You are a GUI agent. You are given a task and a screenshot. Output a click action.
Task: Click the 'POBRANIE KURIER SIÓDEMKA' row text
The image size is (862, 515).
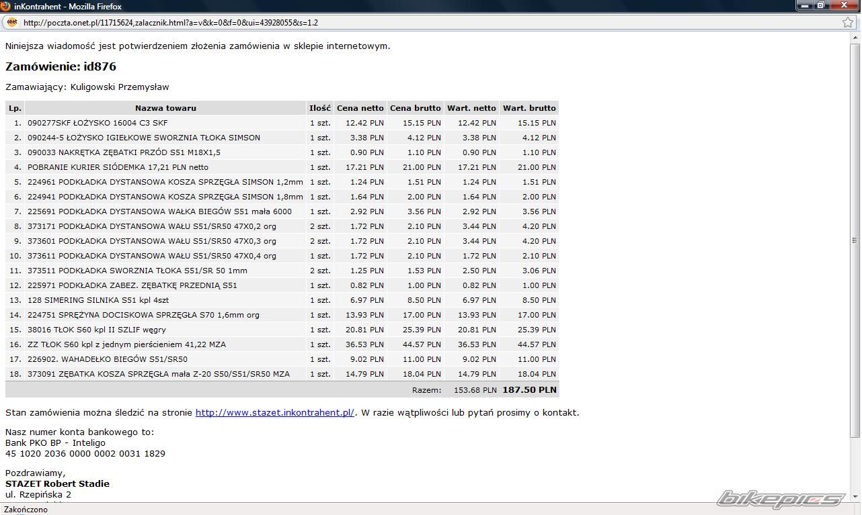click(118, 167)
